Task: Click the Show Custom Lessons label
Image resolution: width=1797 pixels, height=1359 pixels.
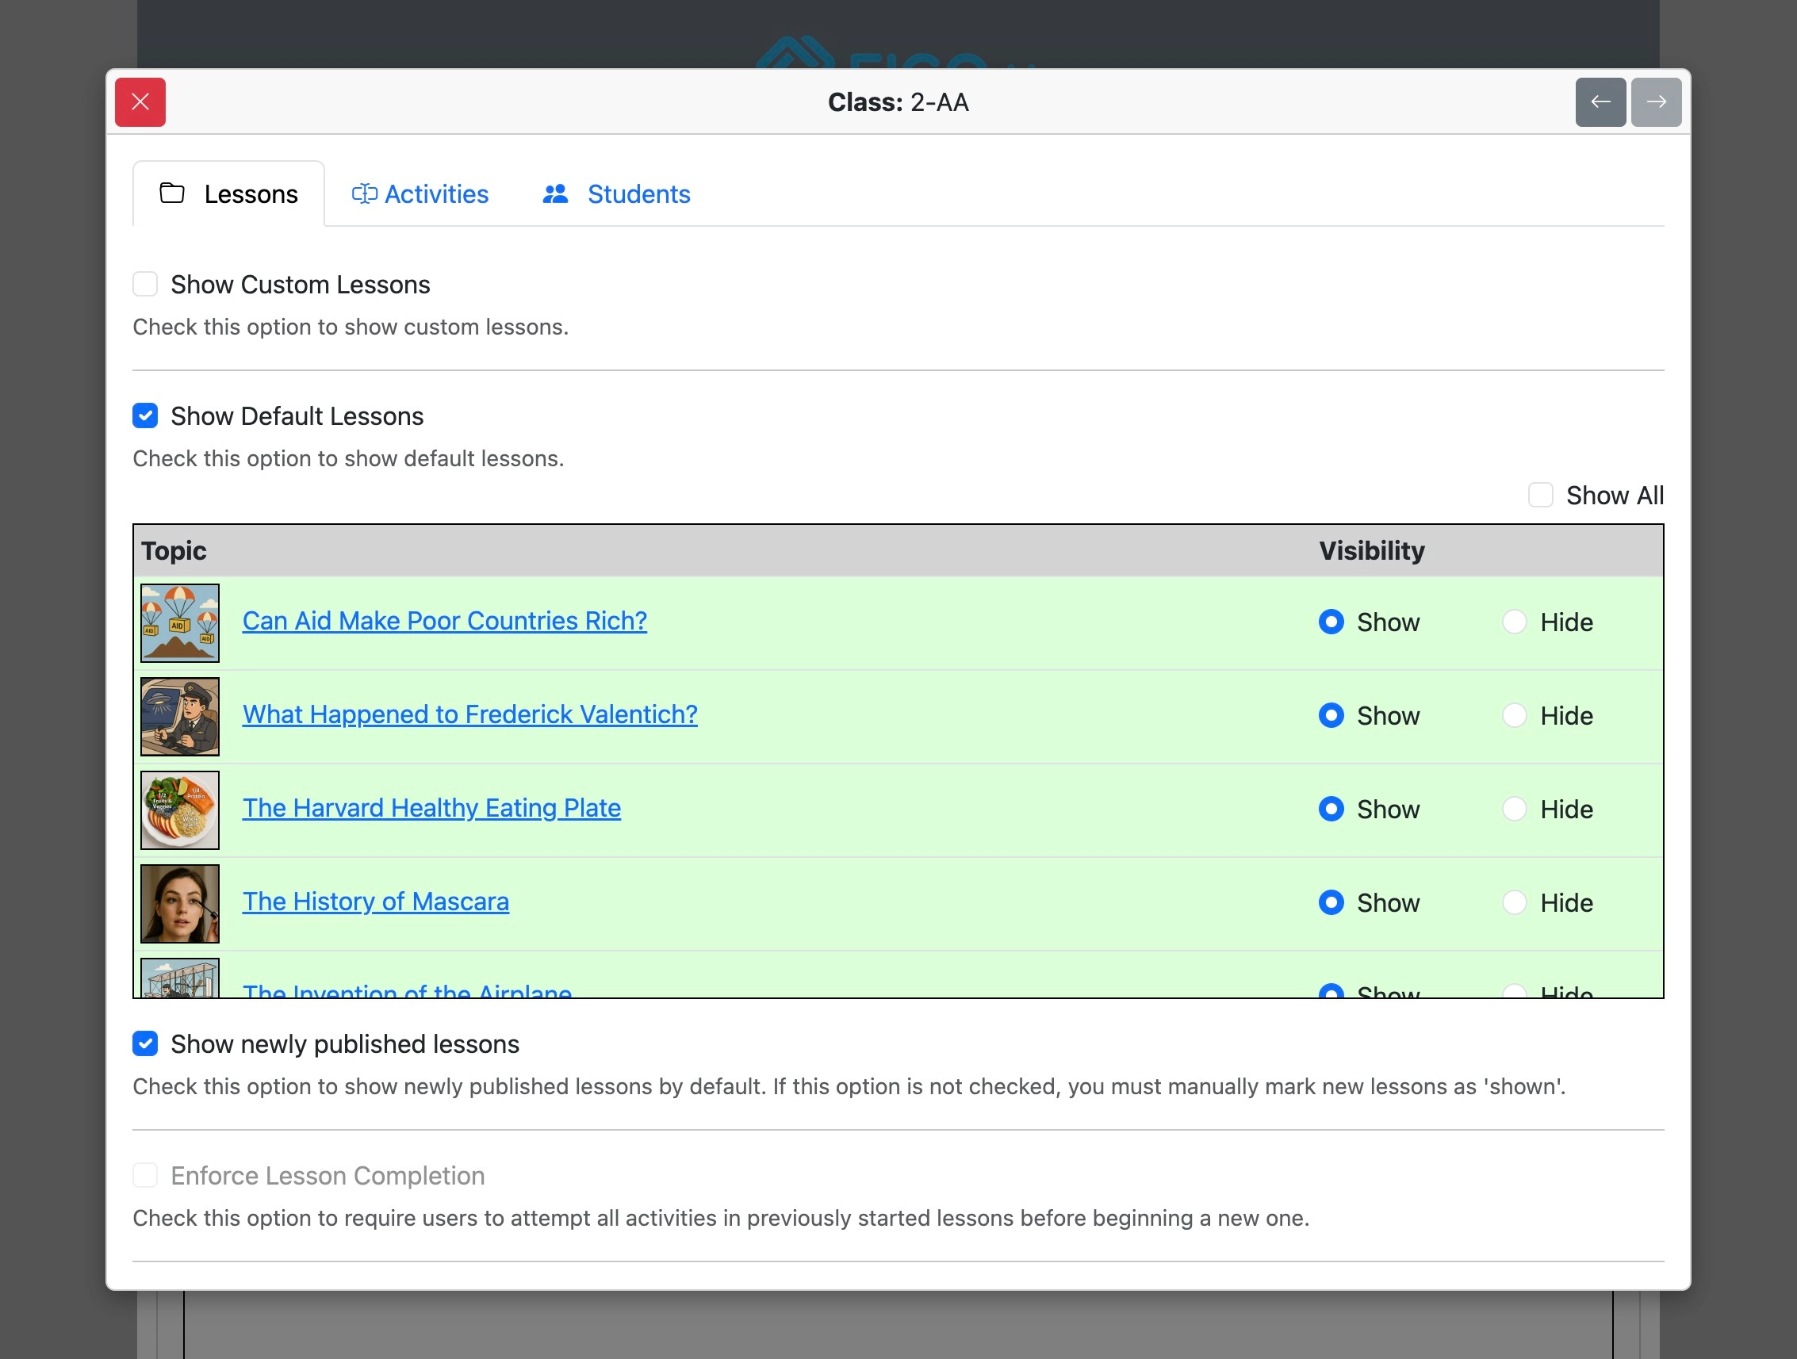Action: (300, 285)
